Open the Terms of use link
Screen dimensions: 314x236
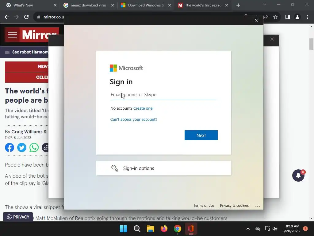[x=204, y=206]
